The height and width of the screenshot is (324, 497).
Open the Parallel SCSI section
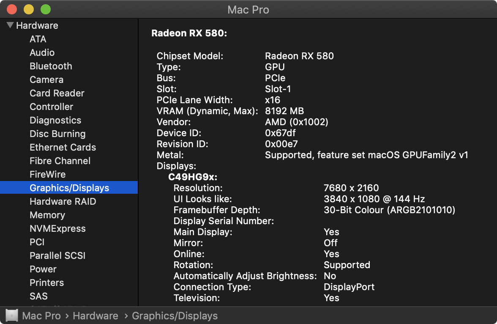pos(57,256)
